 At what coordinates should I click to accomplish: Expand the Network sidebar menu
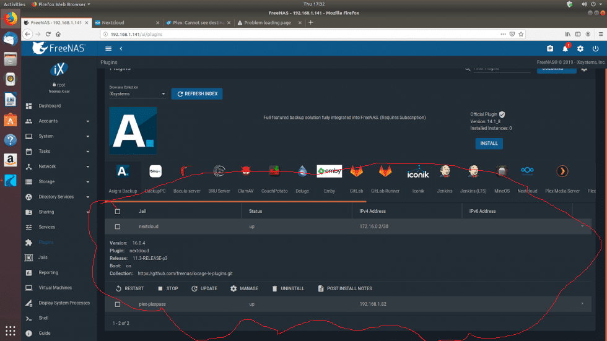58,166
